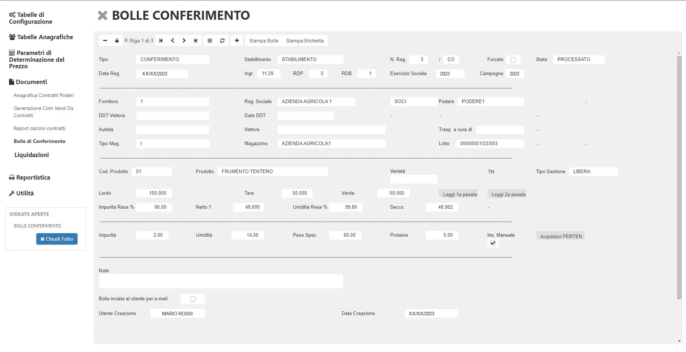This screenshot has width=686, height=352.
Task: Open Liquidazioni menu item
Action: pos(32,155)
